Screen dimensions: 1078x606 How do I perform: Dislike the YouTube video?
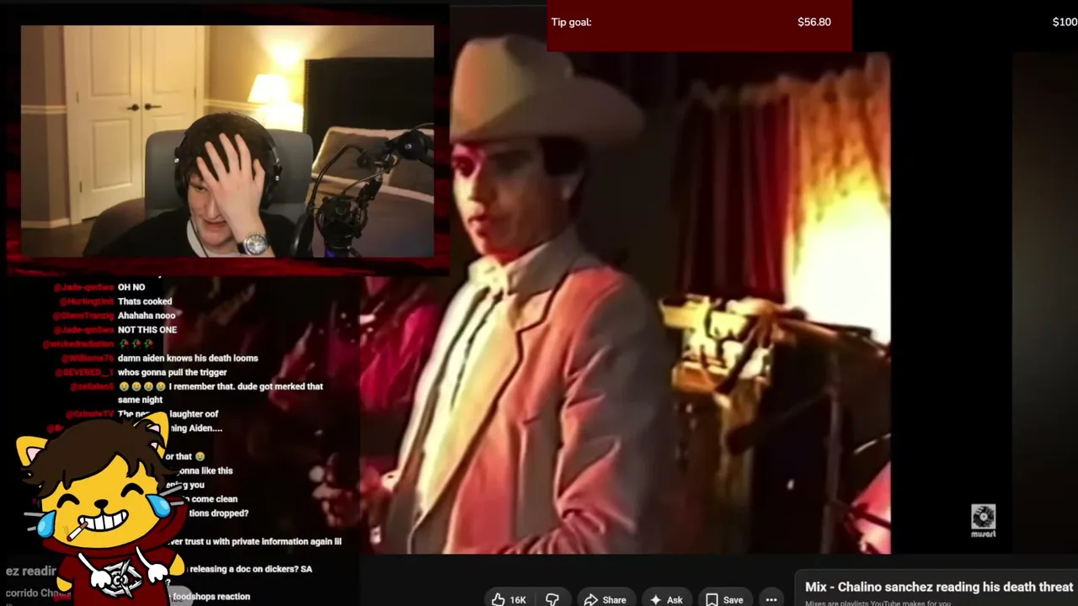pyautogui.click(x=552, y=599)
